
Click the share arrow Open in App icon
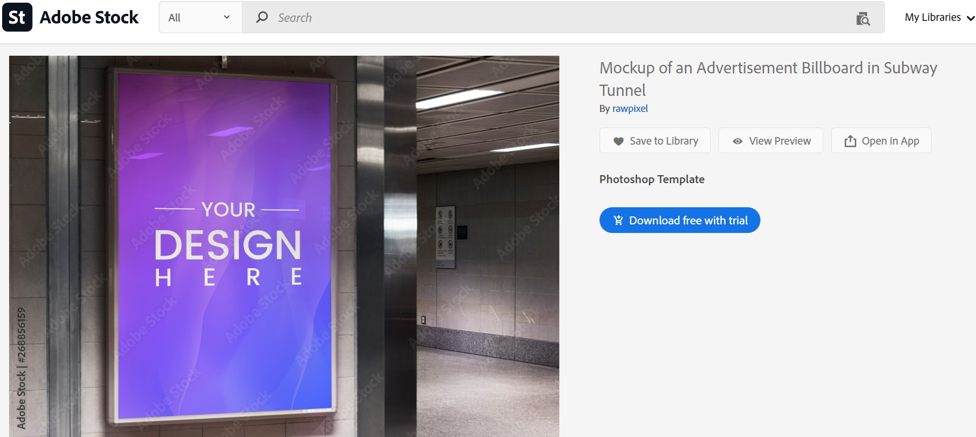[850, 141]
